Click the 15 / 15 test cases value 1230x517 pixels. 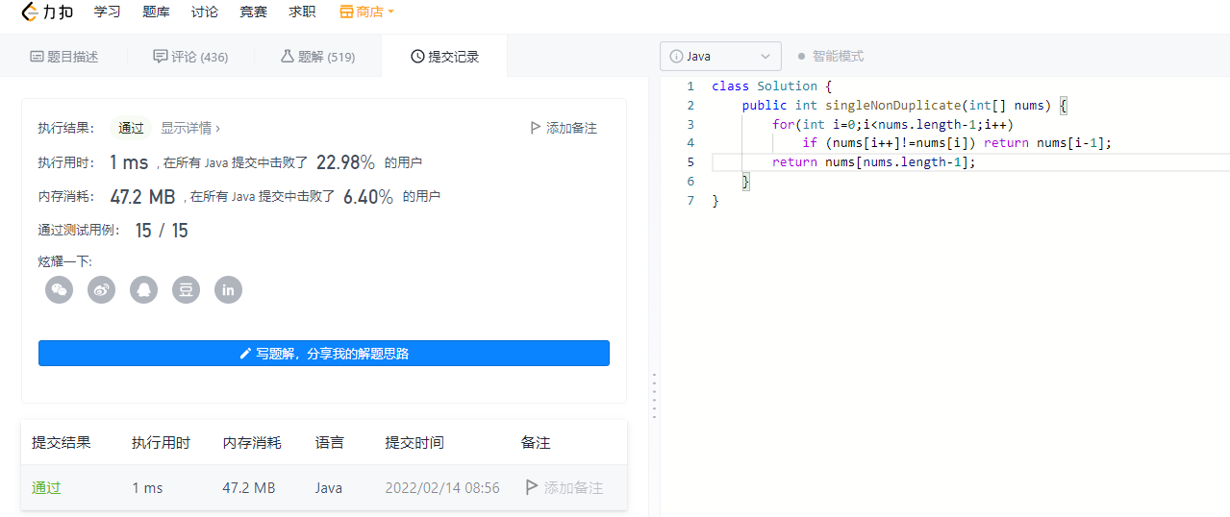[x=162, y=231]
